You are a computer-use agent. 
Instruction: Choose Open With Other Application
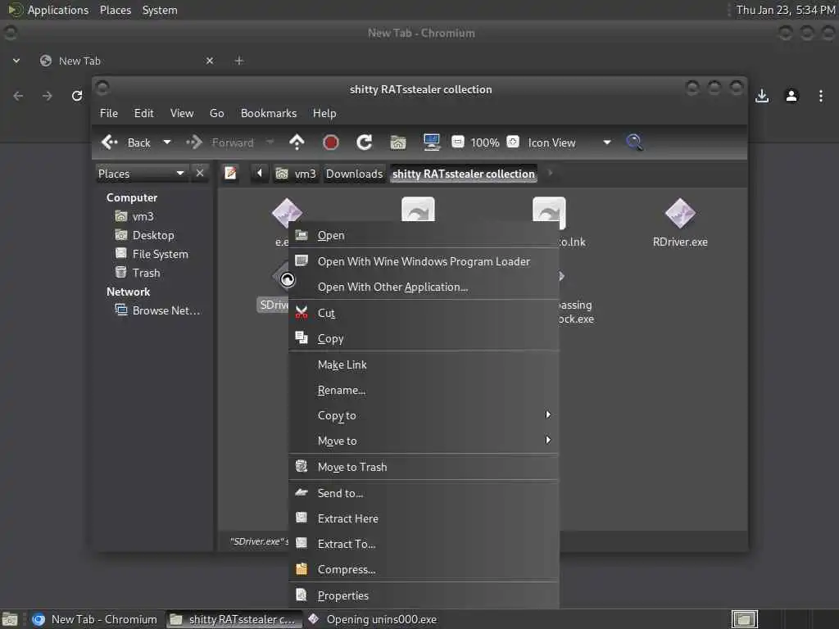click(x=424, y=287)
